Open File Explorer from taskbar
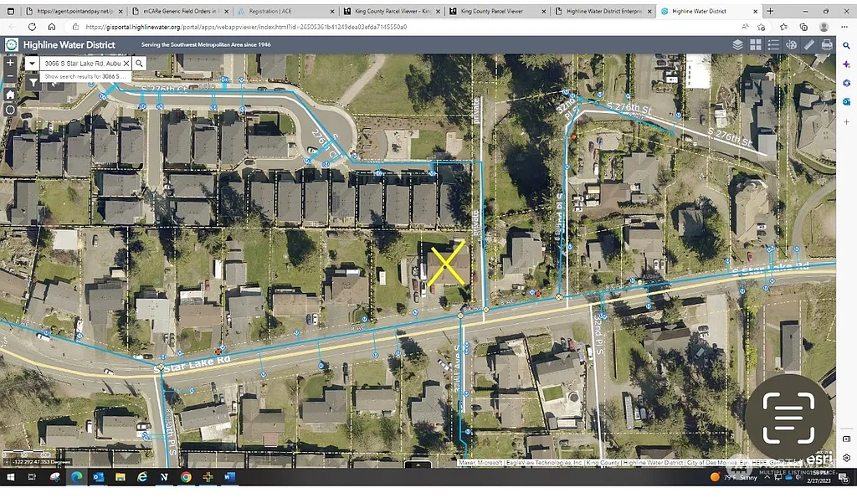This screenshot has height=498, width=857. [121, 477]
